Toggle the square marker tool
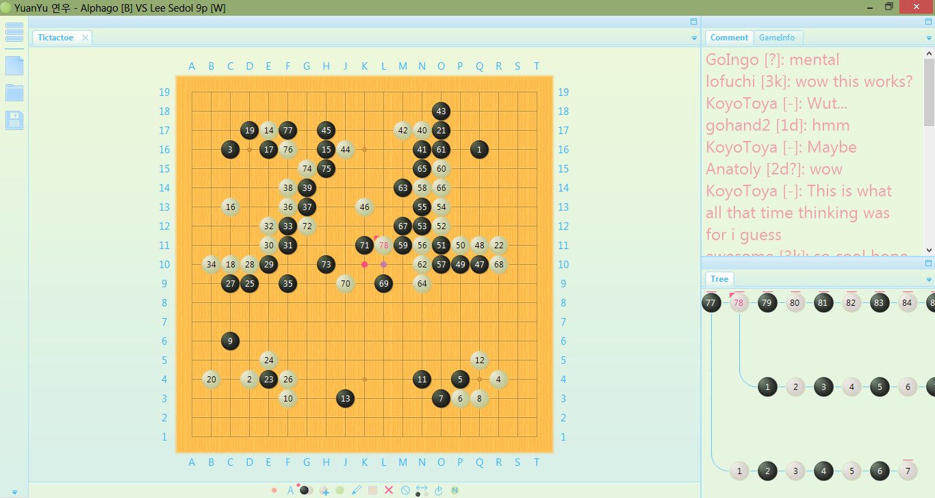Viewport: 935px width, 498px height. [x=372, y=490]
